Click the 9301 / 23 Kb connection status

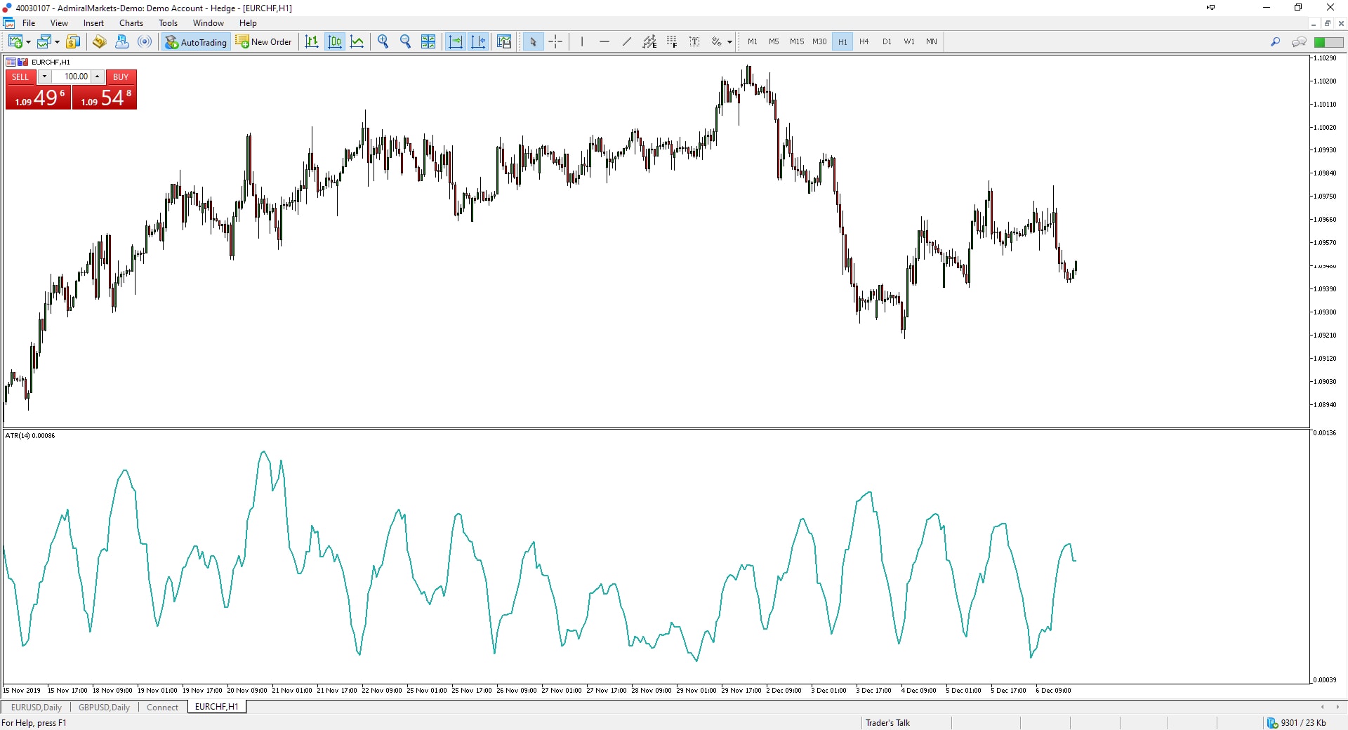(x=1297, y=723)
